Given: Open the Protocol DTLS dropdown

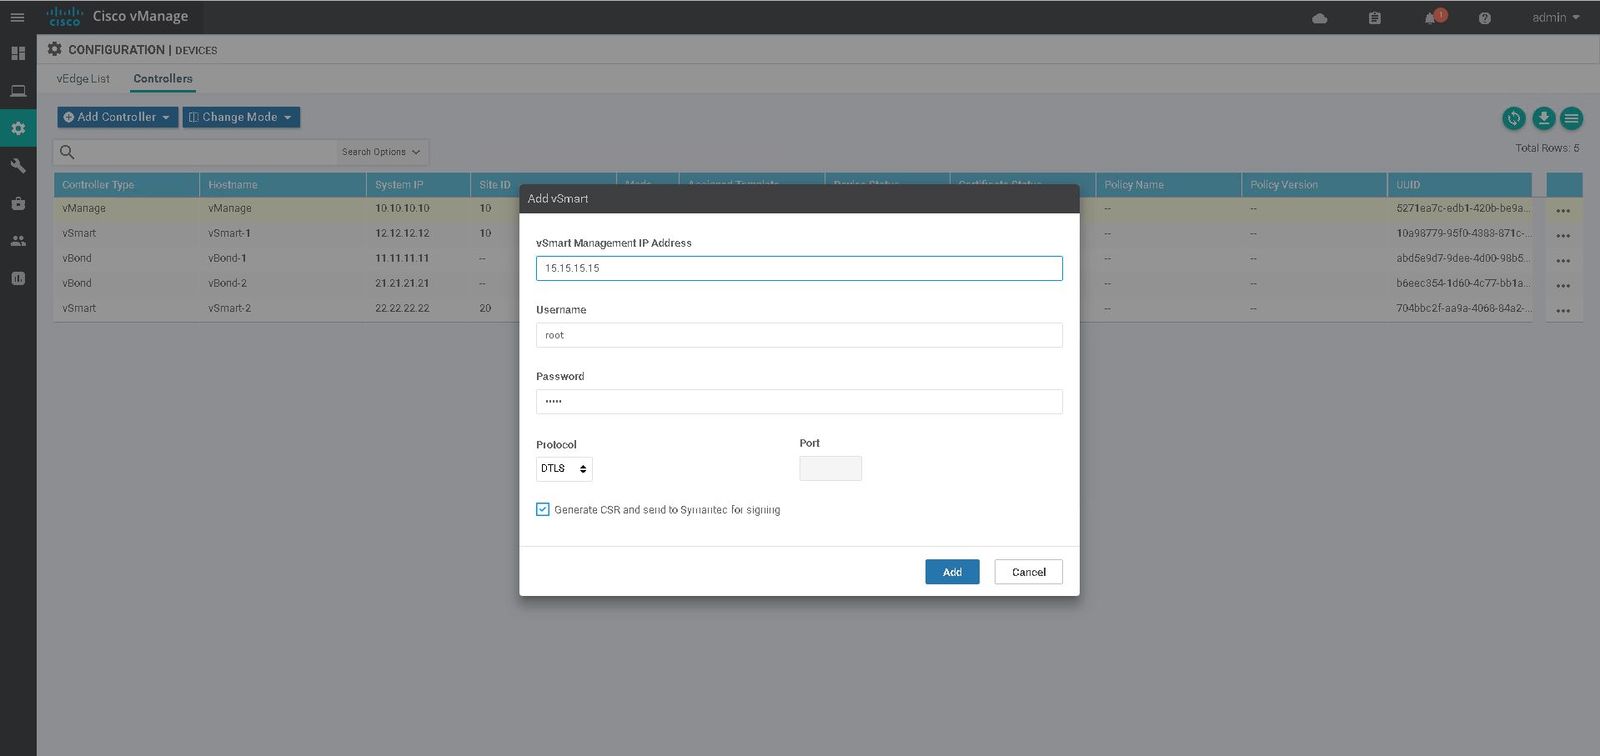Looking at the screenshot, I should click(x=564, y=468).
